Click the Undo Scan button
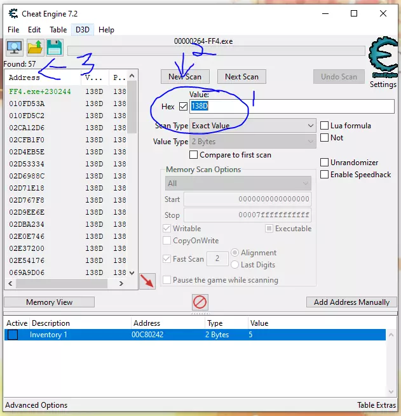This screenshot has width=401, height=416. [x=339, y=77]
